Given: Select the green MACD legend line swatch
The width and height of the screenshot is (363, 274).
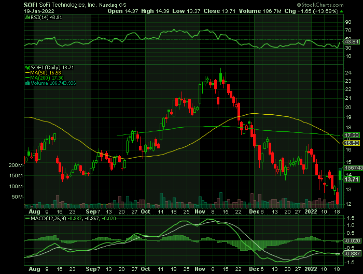Looking at the screenshot, I should [x=27, y=218].
